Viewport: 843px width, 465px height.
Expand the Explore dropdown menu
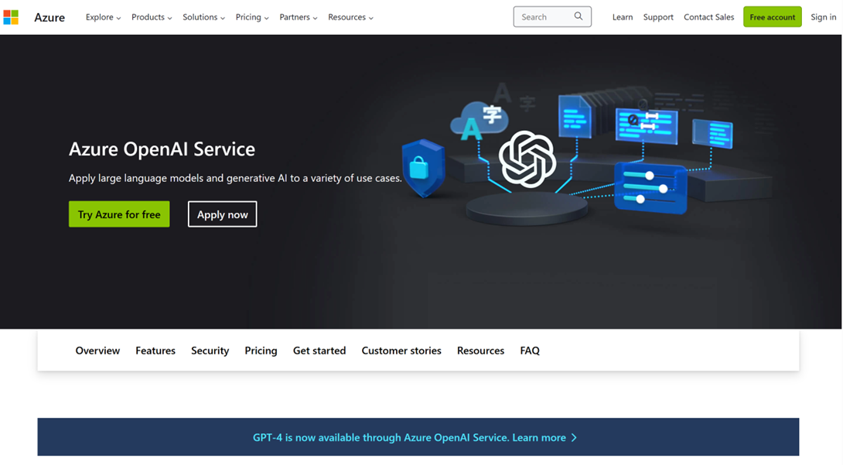pos(103,17)
